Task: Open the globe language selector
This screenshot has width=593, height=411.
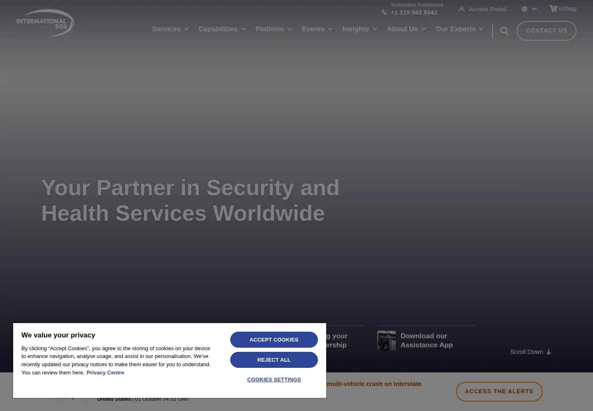Action: pos(524,9)
